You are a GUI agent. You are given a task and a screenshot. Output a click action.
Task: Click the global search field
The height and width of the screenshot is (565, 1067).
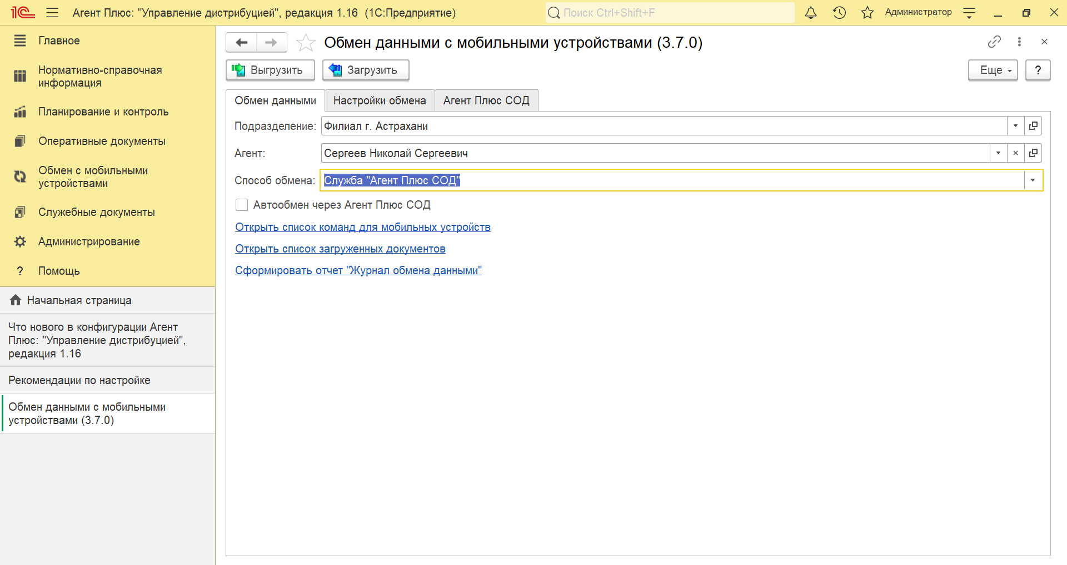click(670, 13)
